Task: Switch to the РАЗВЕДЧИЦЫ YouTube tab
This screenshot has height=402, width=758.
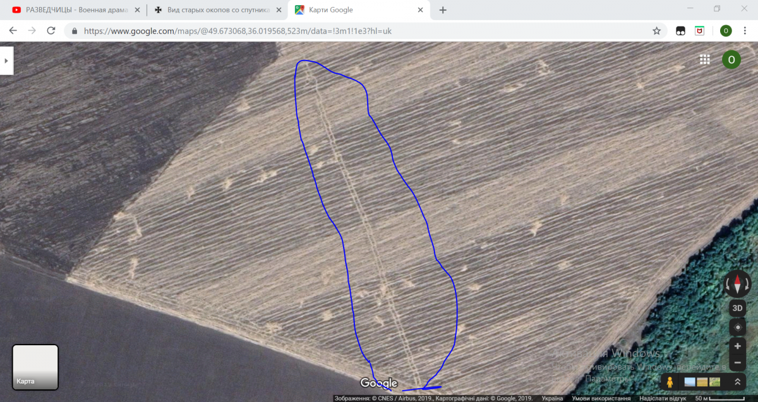Action: [73, 10]
